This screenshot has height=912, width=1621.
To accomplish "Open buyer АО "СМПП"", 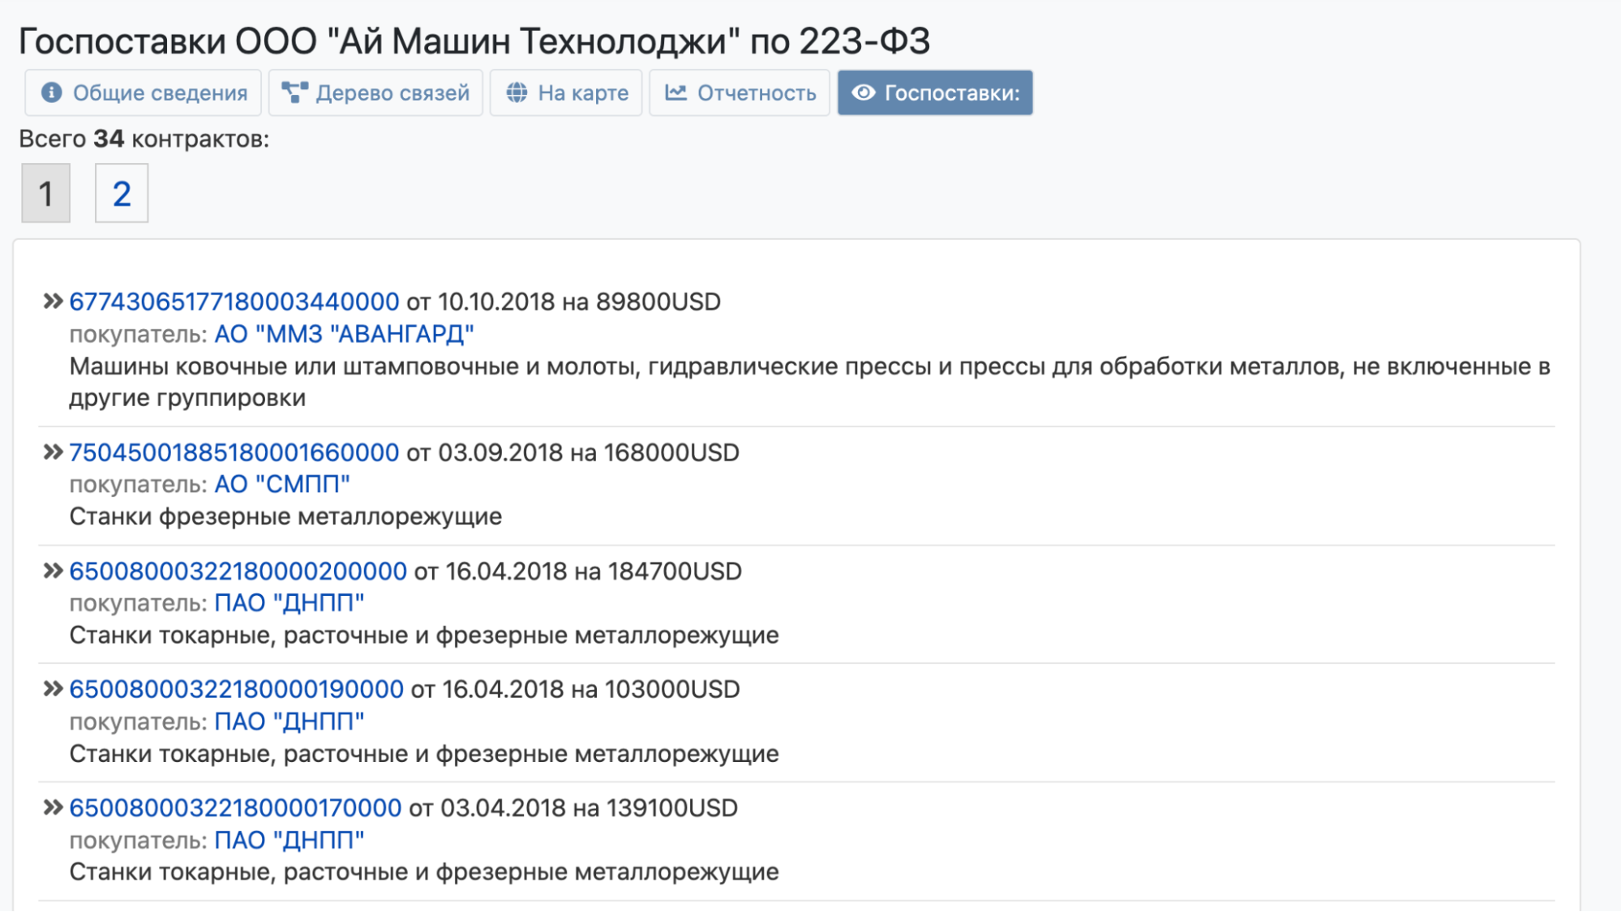I will 282,484.
